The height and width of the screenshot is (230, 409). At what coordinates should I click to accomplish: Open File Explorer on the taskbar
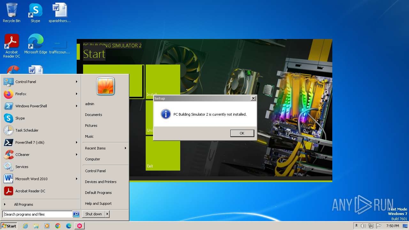pyautogui.click(x=36, y=226)
